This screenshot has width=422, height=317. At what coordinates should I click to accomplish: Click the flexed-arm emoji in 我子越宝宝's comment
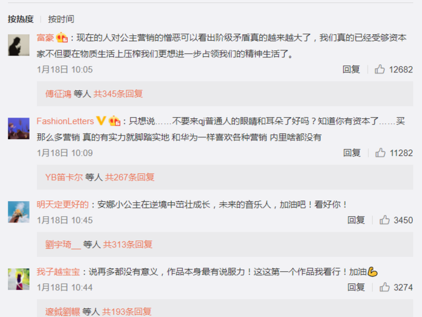[x=372, y=271]
